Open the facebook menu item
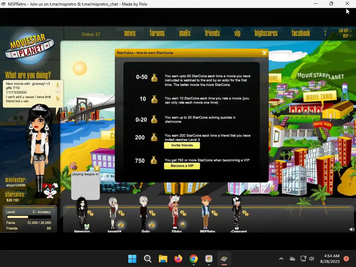Screen dimensions: 356x267 tap(301, 33)
